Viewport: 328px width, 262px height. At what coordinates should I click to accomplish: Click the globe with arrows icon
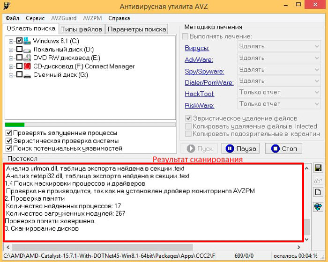coord(318,206)
